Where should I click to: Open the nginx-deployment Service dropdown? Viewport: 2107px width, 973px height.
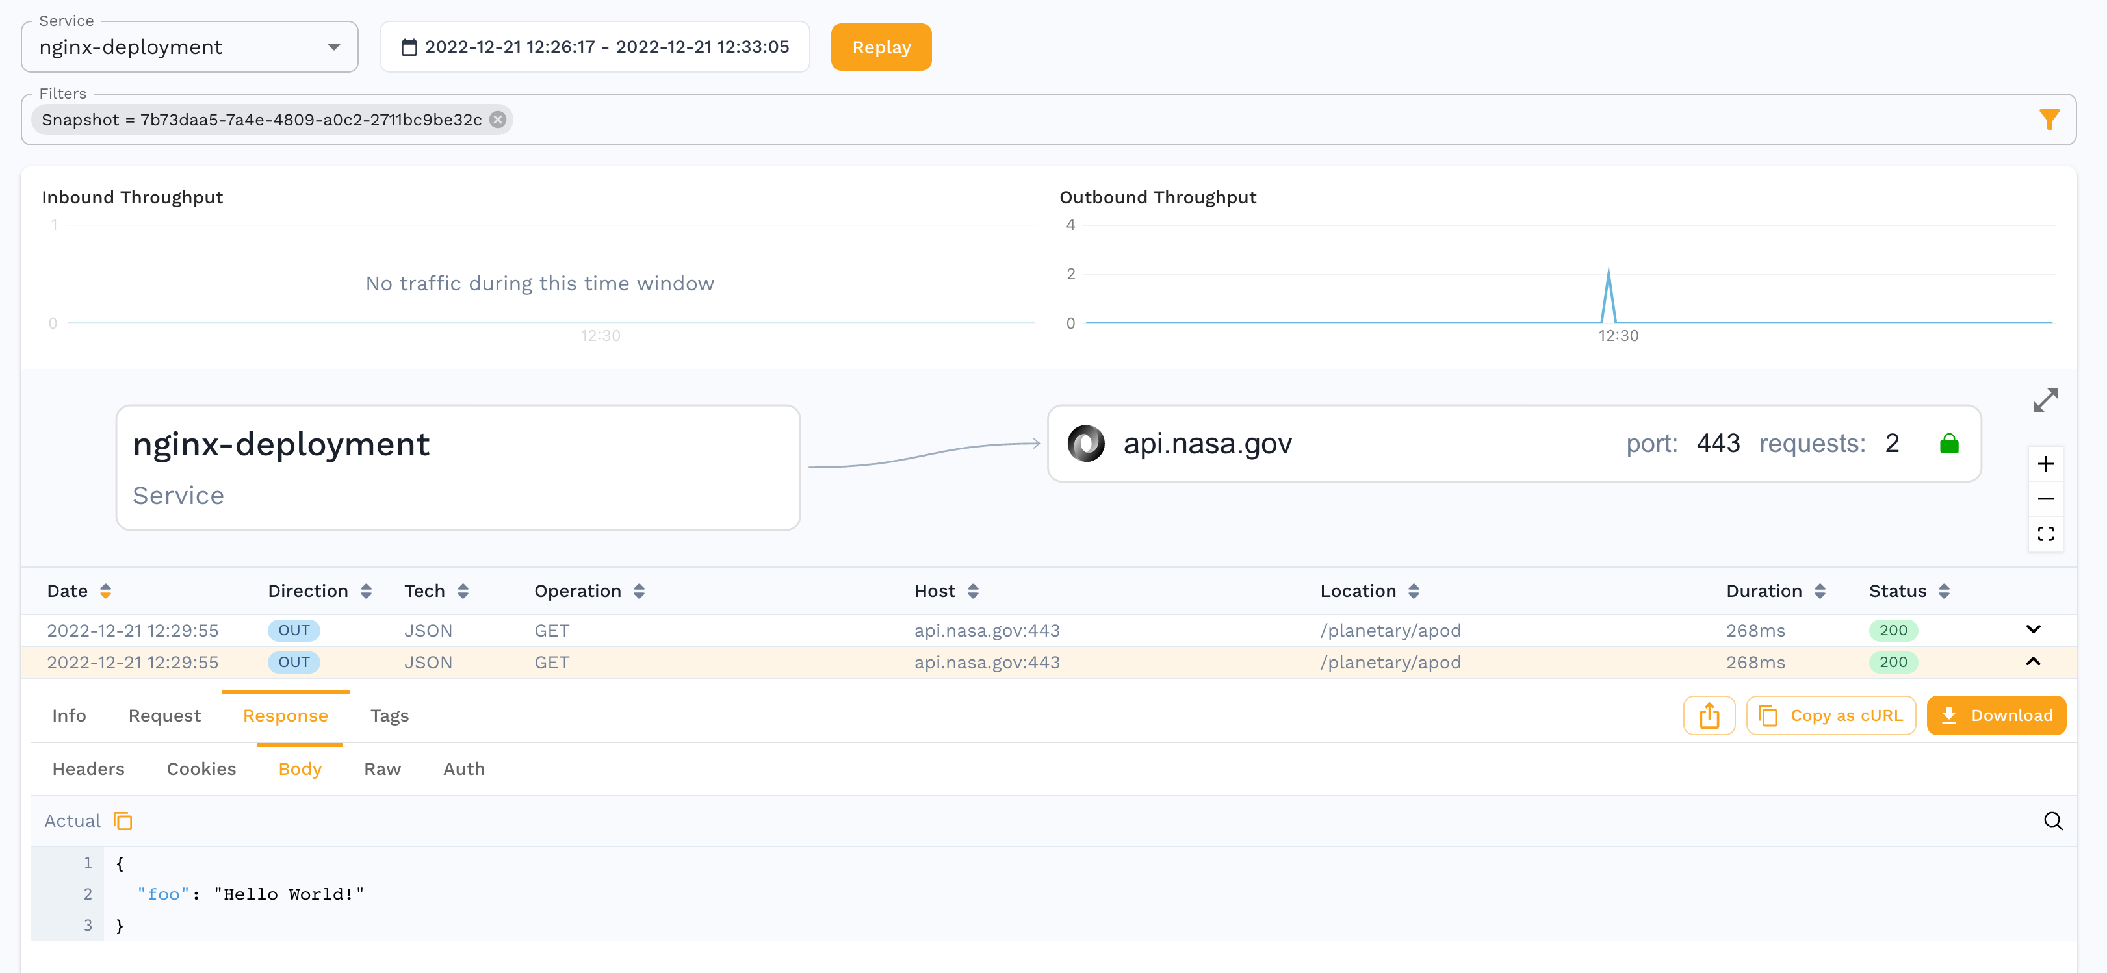pos(190,47)
